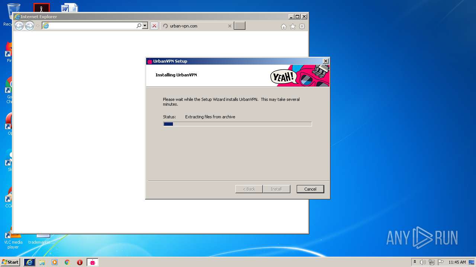Open the Action Center flag icon

coord(441,262)
